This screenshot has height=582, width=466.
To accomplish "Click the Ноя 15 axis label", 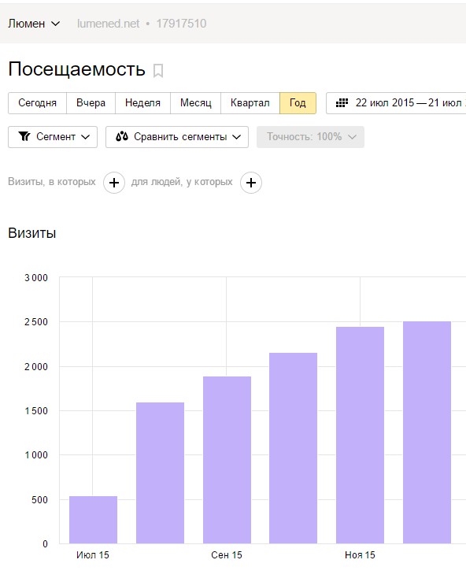I will pyautogui.click(x=360, y=555).
